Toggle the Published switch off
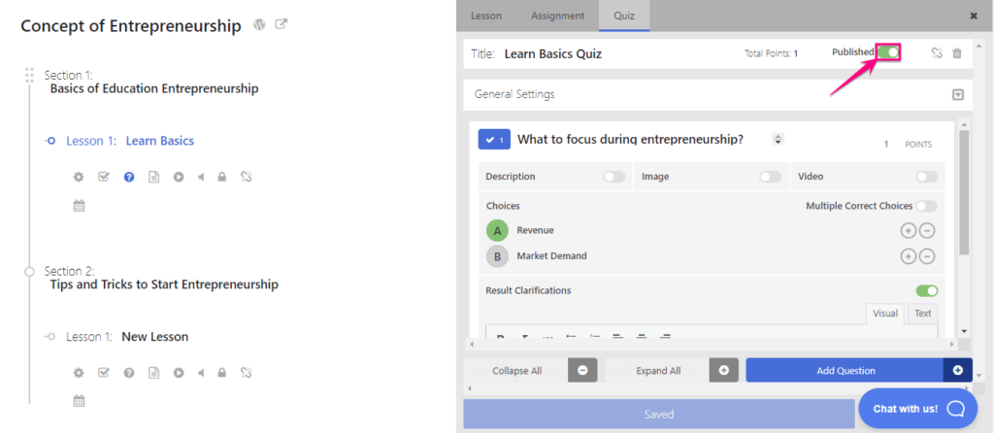Image resolution: width=994 pixels, height=433 pixels. pyautogui.click(x=889, y=52)
